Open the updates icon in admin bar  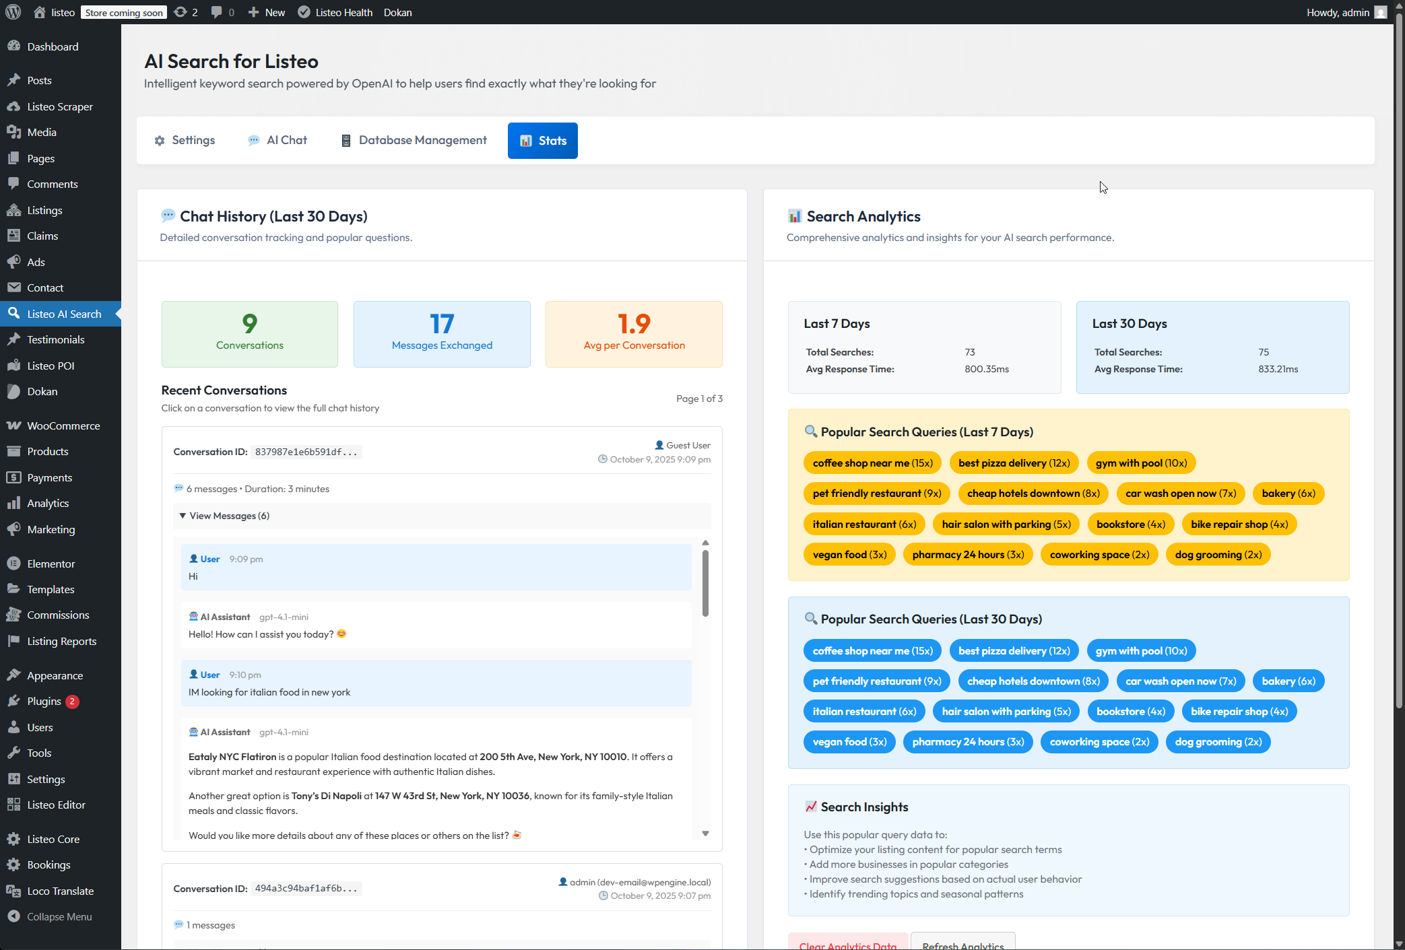pos(181,12)
